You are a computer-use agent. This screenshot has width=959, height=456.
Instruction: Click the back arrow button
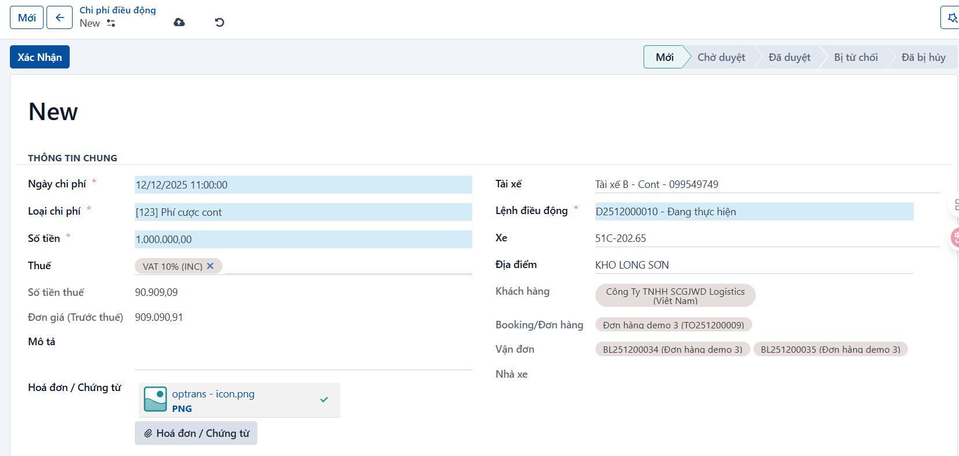tap(59, 17)
